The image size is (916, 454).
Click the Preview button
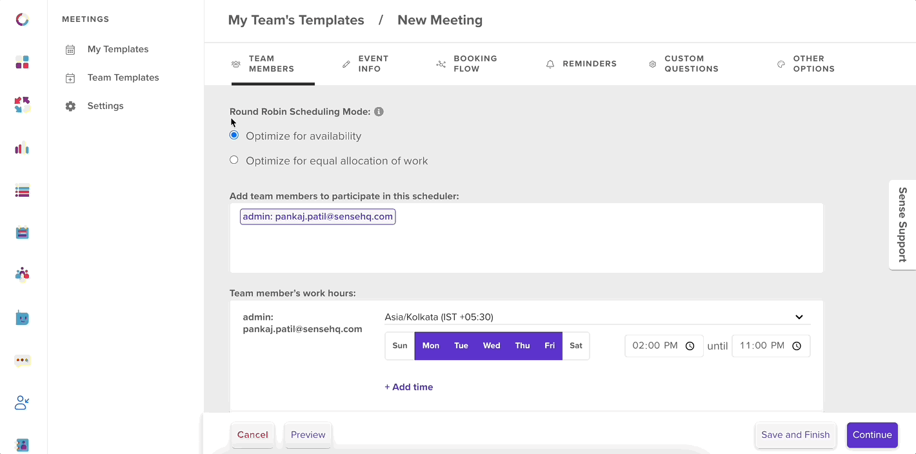click(308, 435)
